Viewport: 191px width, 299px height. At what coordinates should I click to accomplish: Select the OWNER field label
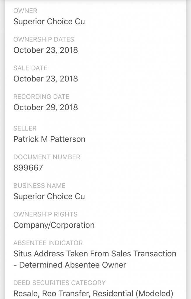[25, 11]
